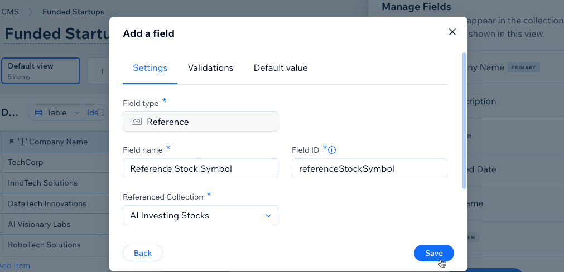Select the Default view card

click(x=41, y=71)
